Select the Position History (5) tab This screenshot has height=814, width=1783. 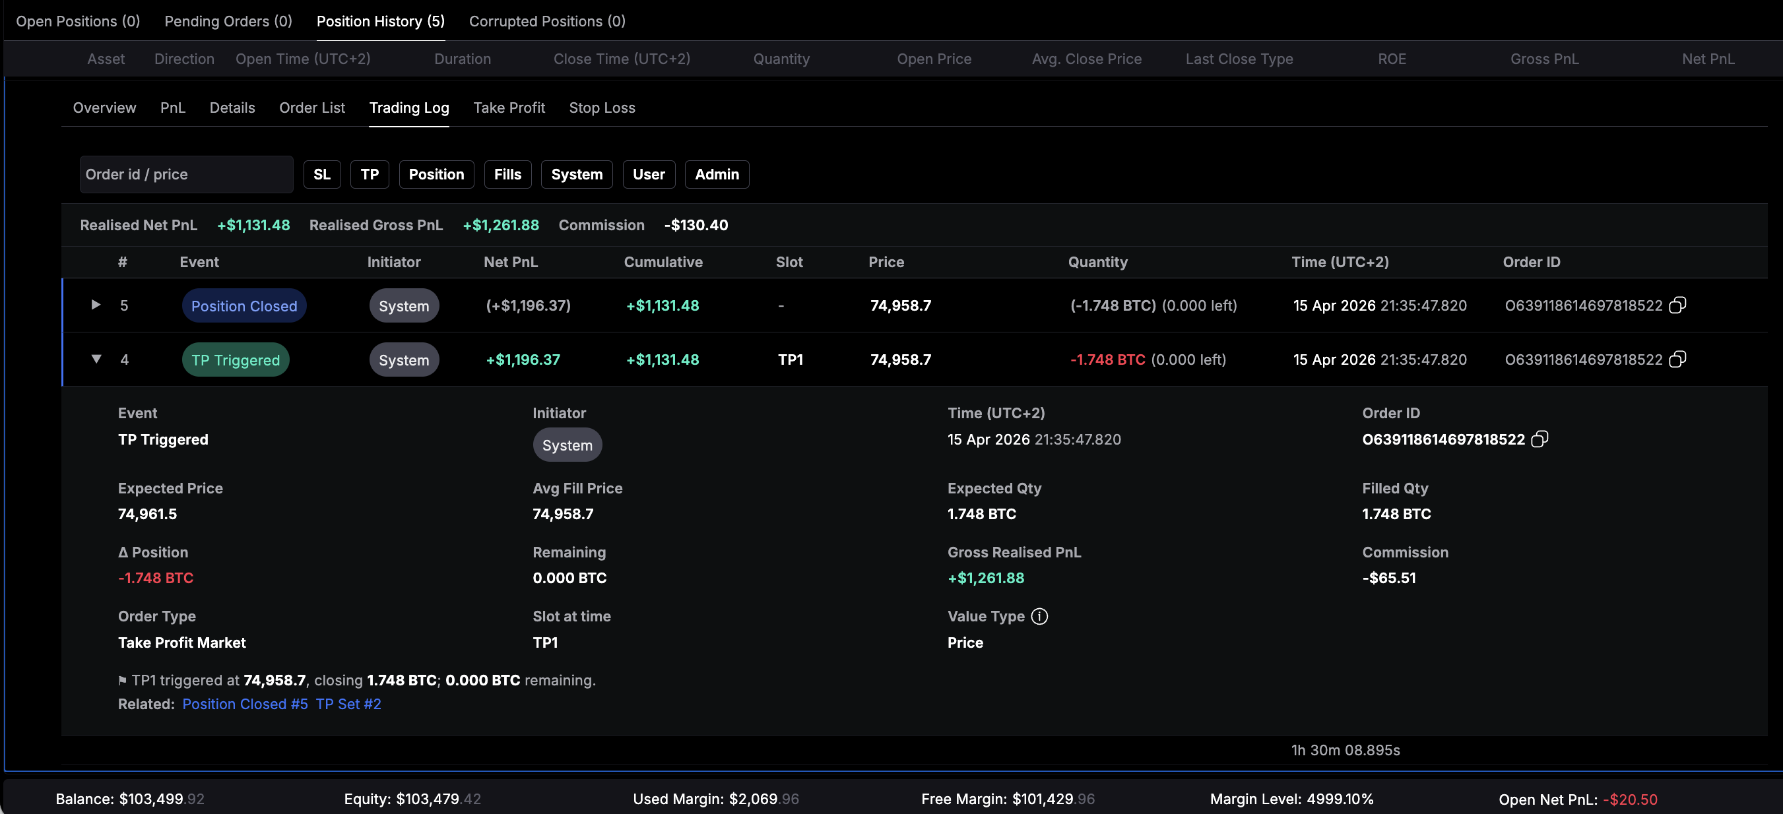[x=381, y=22]
